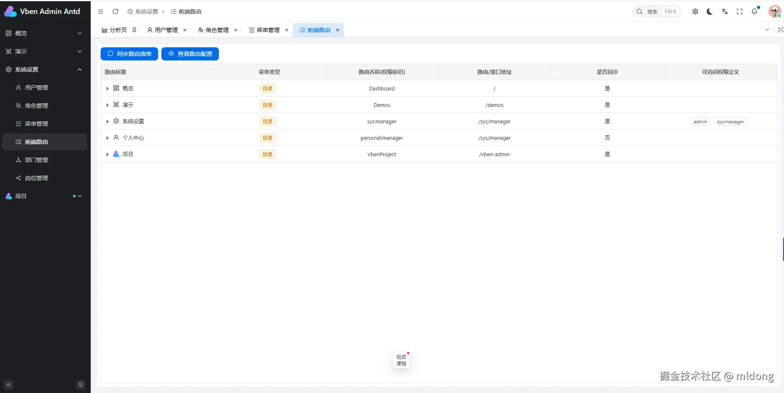Image resolution: width=784 pixels, height=393 pixels.
Task: Switch to the 用户管理 tab
Action: tap(166, 30)
